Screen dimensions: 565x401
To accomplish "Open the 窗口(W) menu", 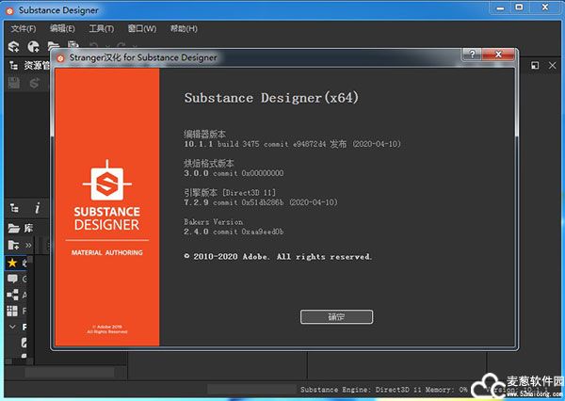I will (x=142, y=28).
